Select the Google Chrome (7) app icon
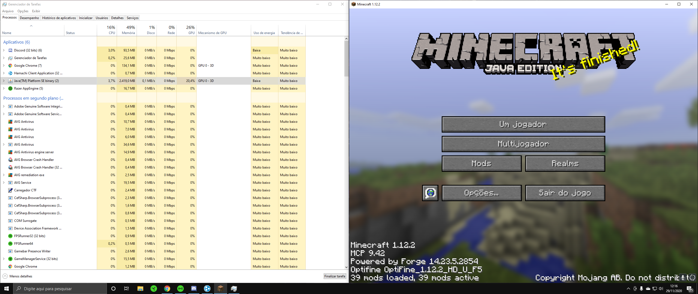This screenshot has height=294, width=698. (x=10, y=66)
